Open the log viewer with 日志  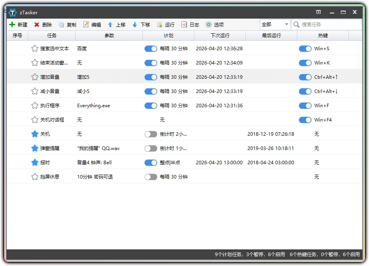tap(190, 24)
